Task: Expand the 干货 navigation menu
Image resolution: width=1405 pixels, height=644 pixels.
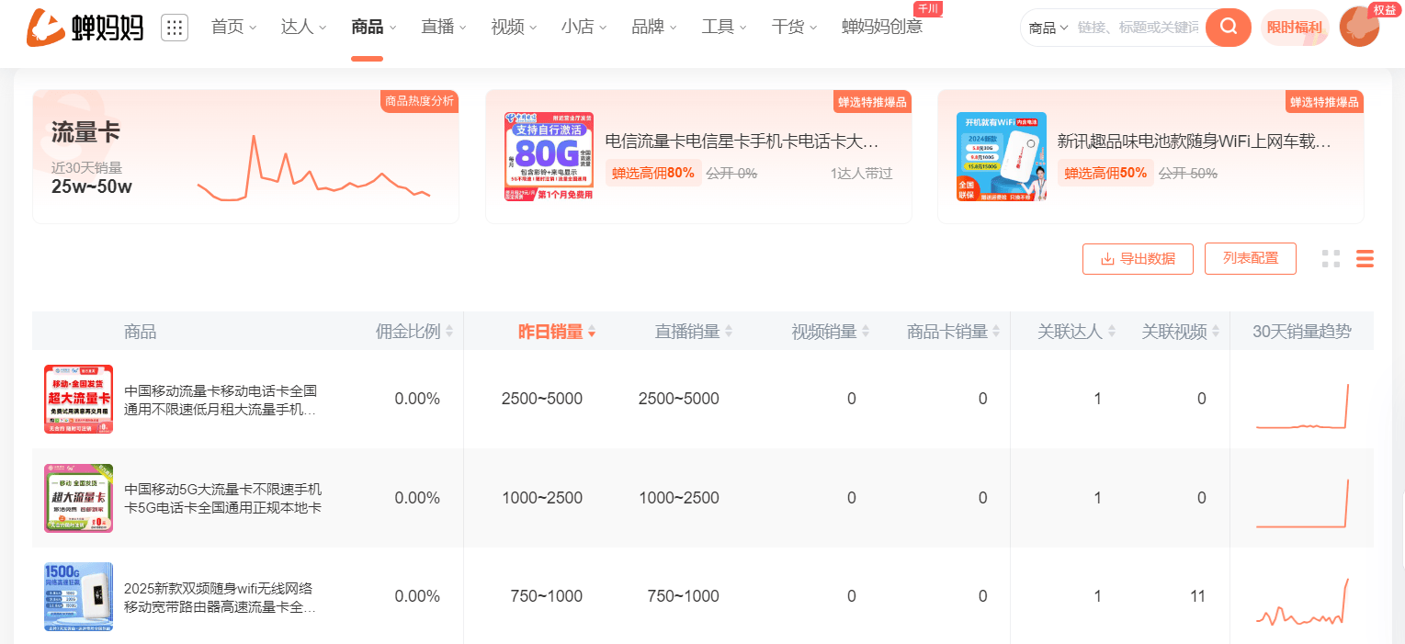Action: coord(794,28)
